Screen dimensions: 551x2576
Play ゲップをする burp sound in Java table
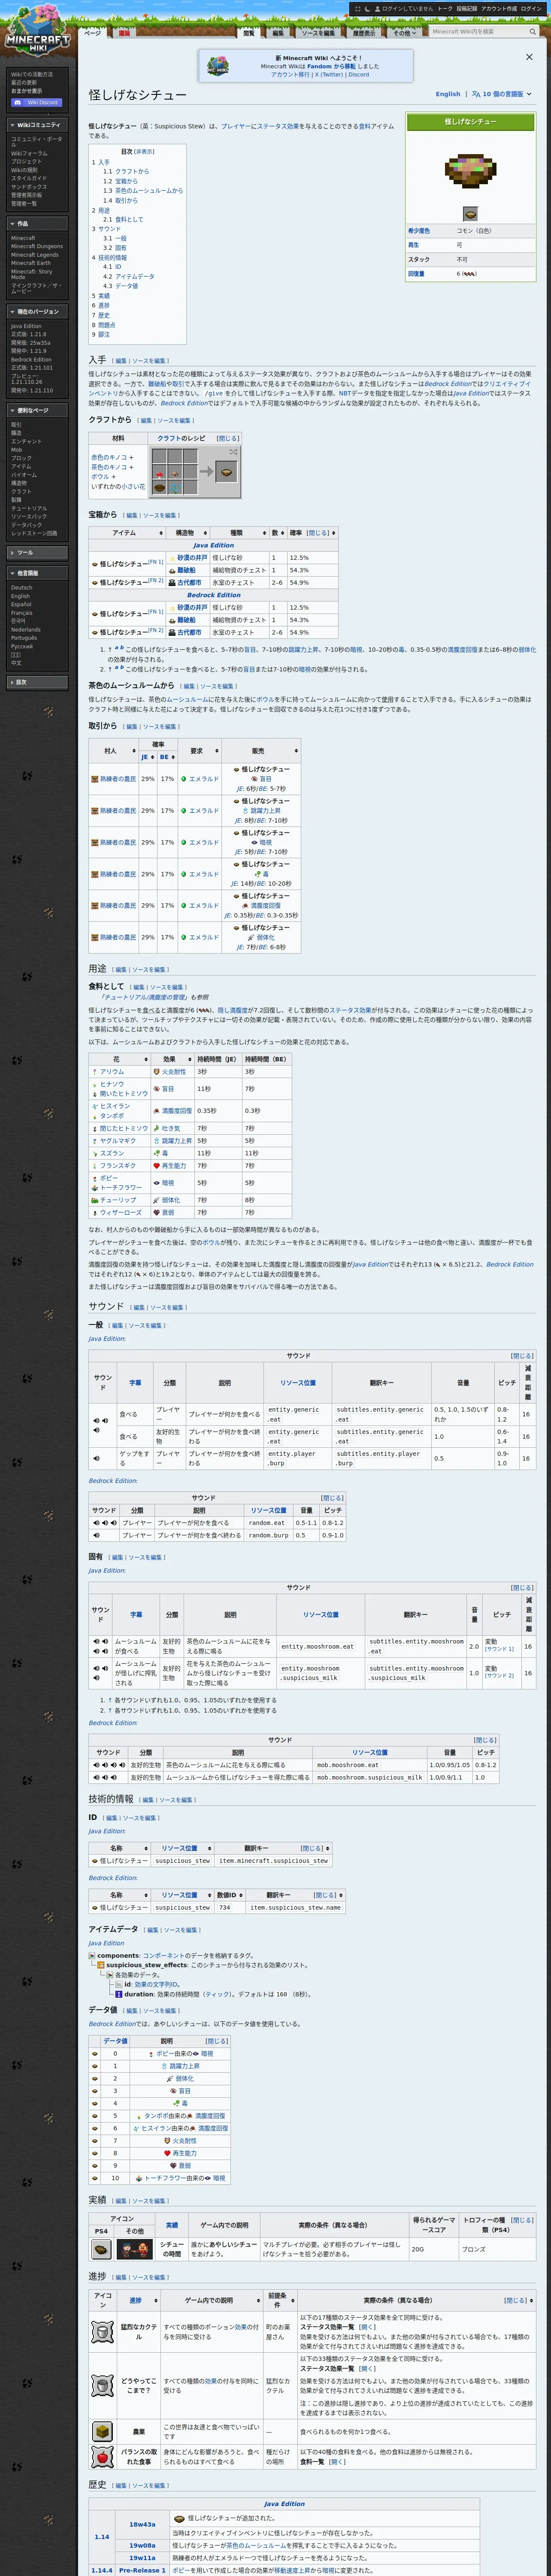click(x=98, y=1458)
